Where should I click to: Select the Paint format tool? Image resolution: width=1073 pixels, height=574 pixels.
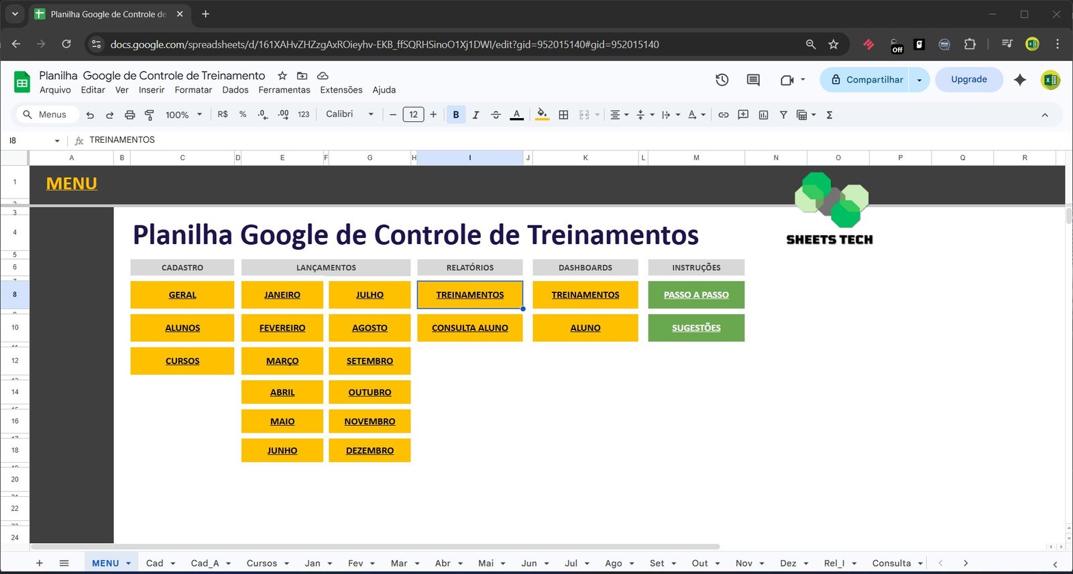pyautogui.click(x=149, y=115)
